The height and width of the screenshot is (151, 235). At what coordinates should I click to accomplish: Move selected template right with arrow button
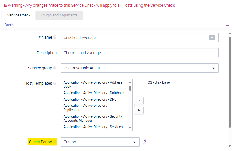coord(138,101)
